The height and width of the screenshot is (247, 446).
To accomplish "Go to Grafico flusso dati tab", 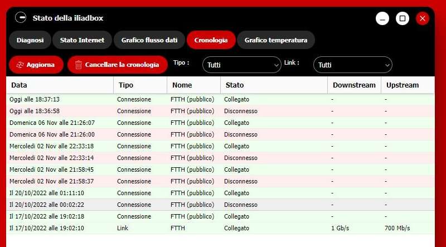I will click(x=149, y=40).
